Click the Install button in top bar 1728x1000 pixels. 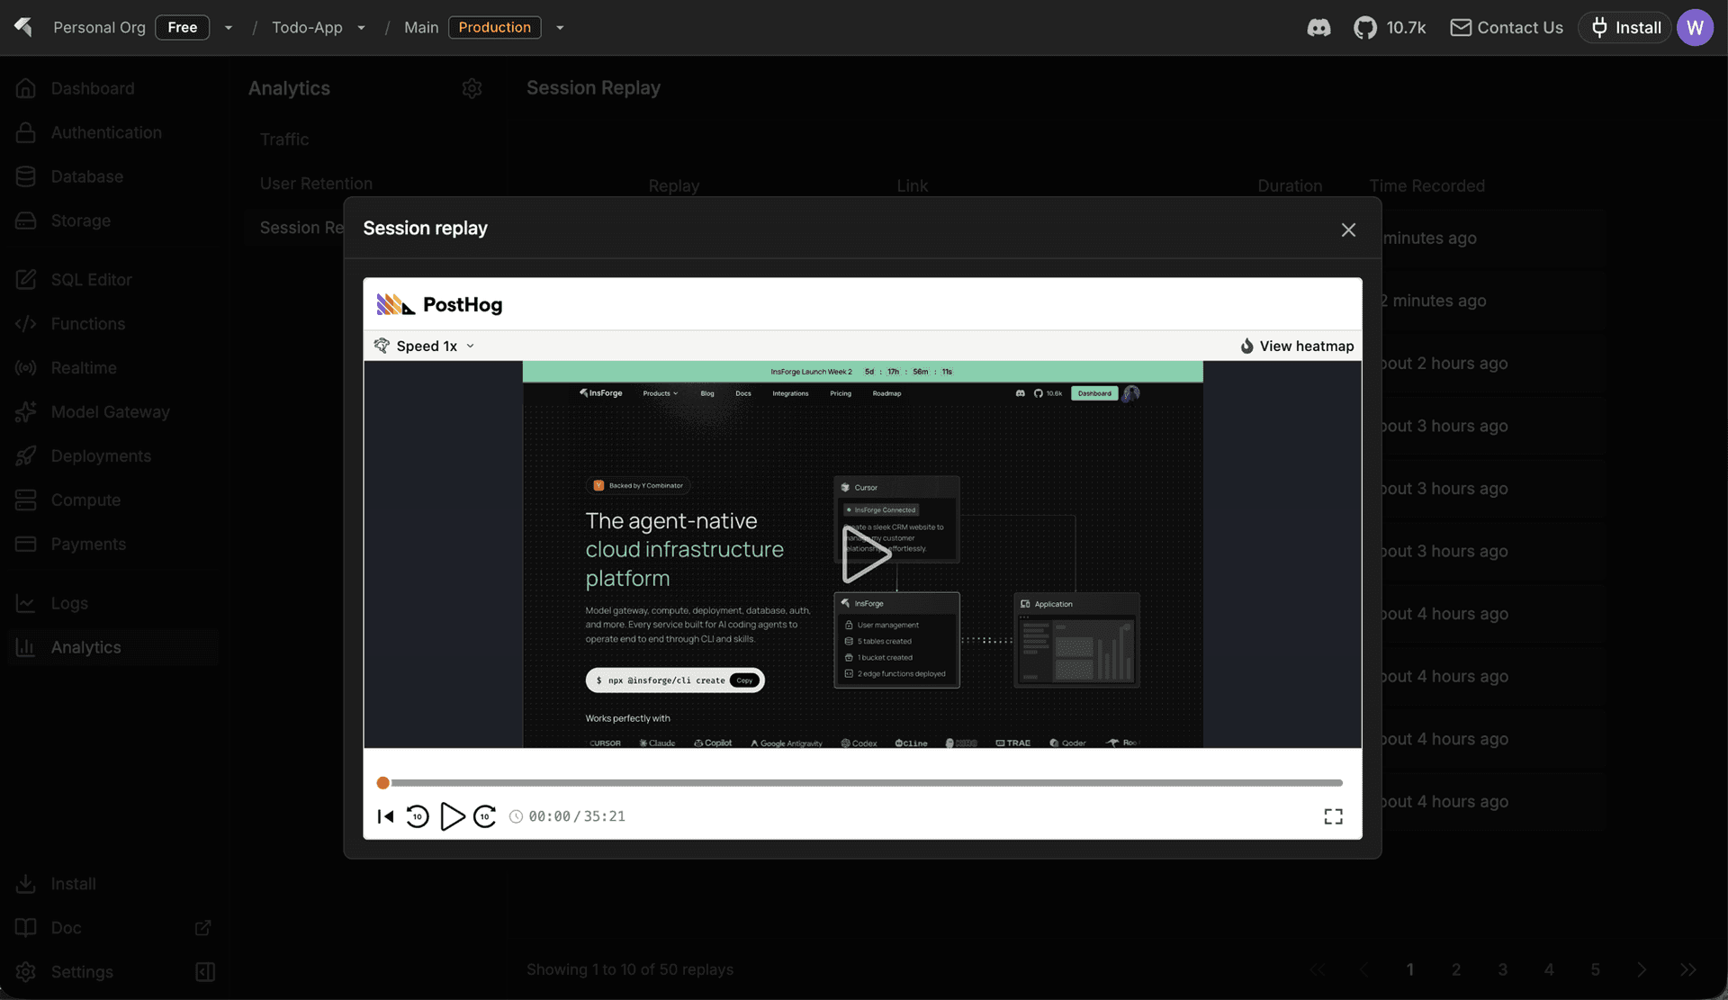click(1625, 28)
